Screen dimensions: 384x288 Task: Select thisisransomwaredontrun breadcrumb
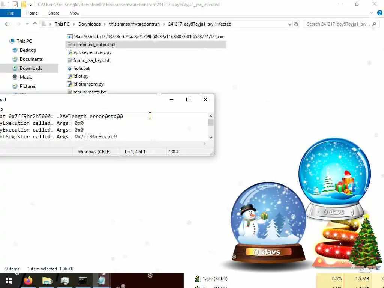[x=134, y=24]
